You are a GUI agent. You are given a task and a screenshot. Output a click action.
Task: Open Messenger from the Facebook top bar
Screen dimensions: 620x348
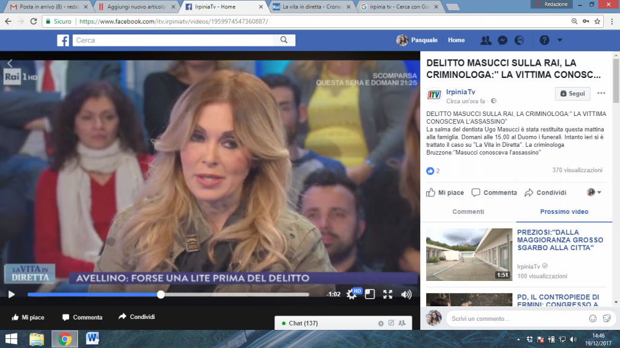pyautogui.click(x=502, y=40)
